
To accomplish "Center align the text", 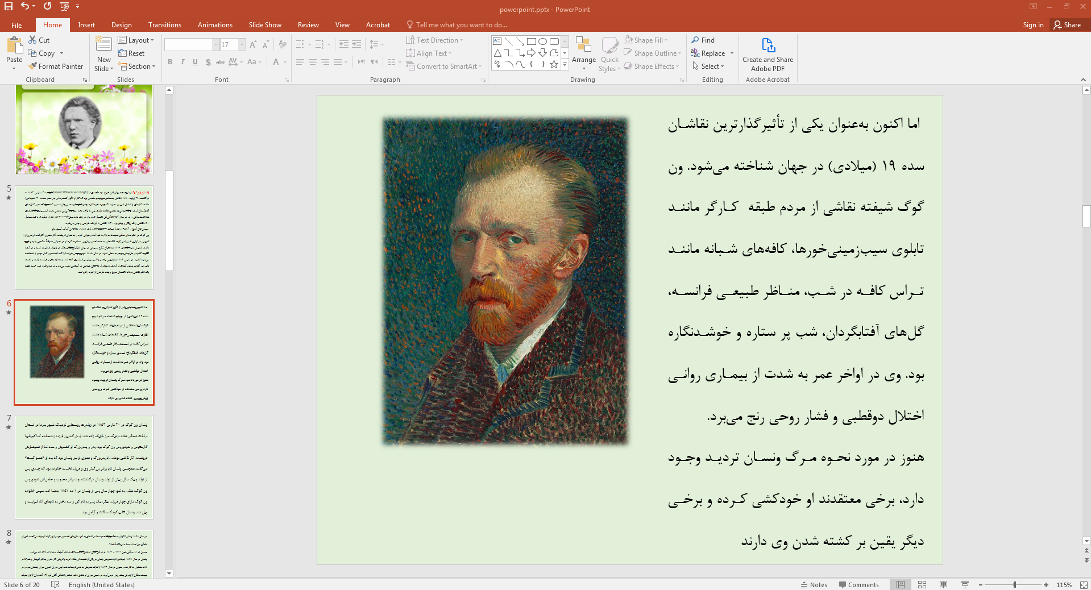I will click(313, 62).
